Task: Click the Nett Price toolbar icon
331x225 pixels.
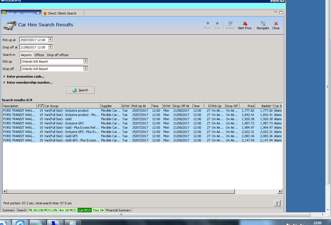Action: coord(244,24)
